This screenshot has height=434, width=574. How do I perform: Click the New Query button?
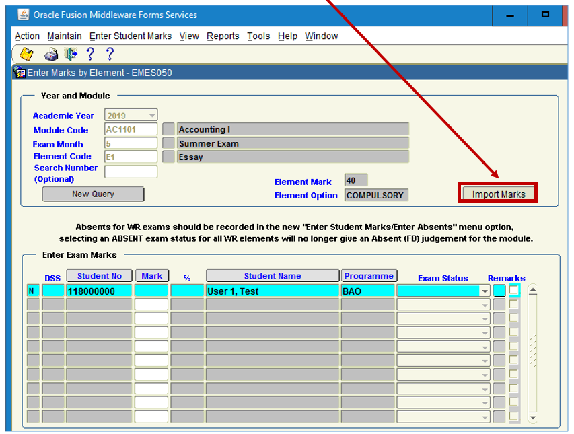93,194
